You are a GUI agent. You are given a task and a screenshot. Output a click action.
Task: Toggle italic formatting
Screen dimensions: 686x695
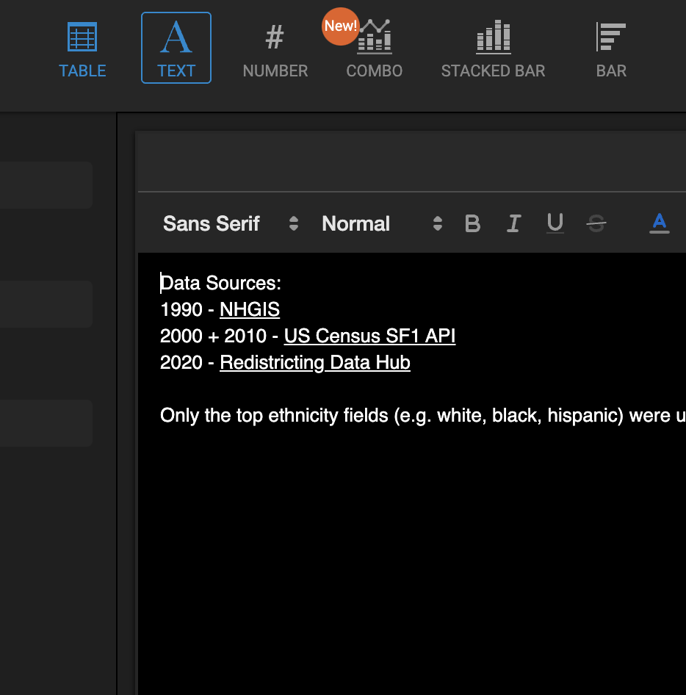point(513,223)
